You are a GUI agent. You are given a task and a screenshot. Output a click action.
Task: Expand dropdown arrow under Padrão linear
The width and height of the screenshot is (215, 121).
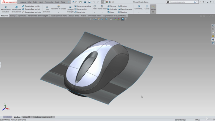pos(102,12)
